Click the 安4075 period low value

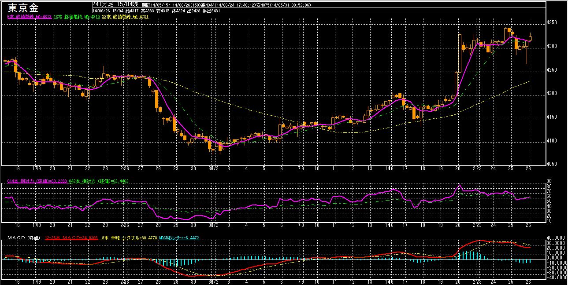[263, 5]
